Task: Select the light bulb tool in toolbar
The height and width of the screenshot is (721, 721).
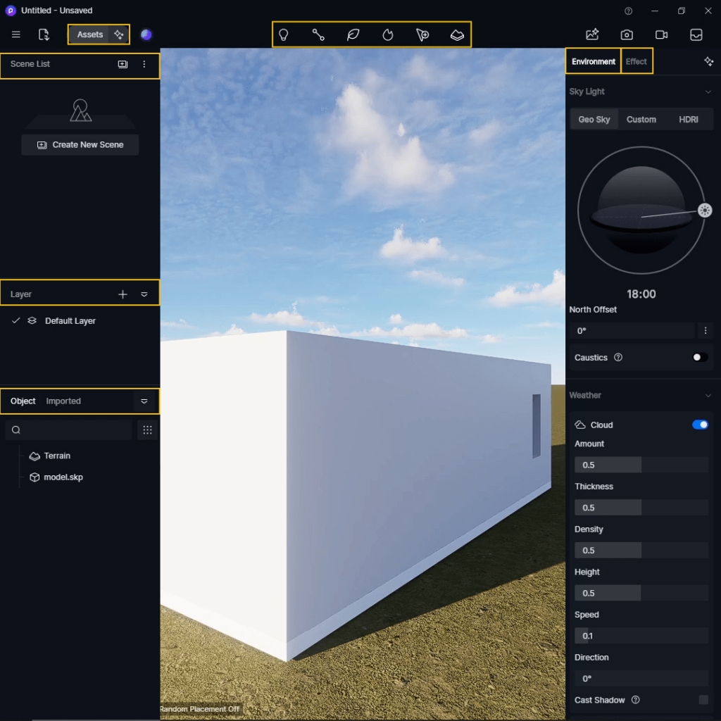Action: click(x=284, y=35)
